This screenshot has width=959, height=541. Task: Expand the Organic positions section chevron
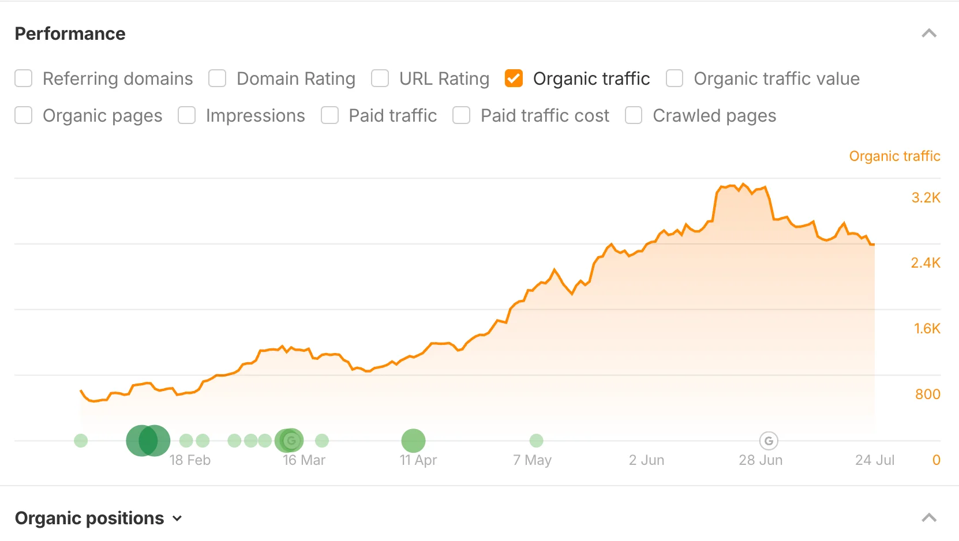click(177, 519)
